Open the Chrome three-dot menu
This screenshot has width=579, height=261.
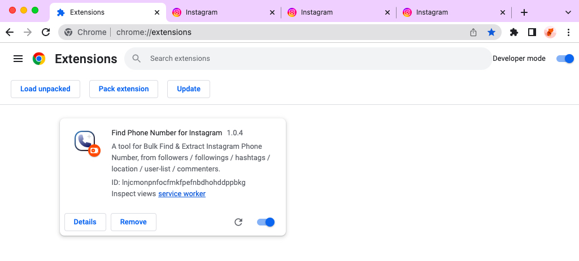[568, 32]
